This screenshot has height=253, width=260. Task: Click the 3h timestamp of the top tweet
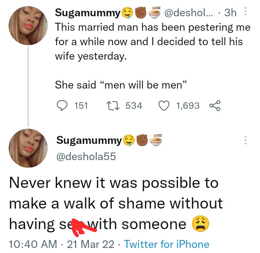230,13
